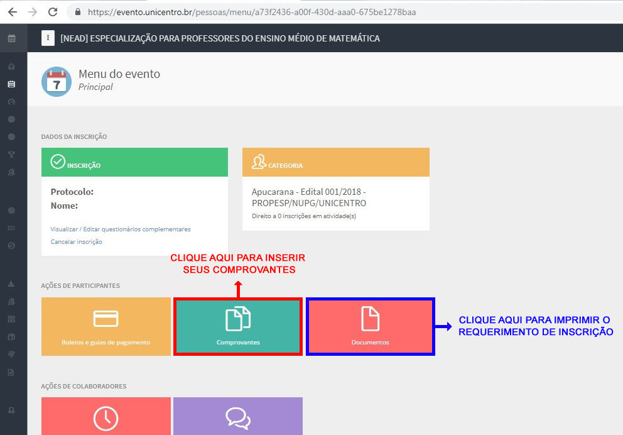Click the sidebar award ribbon icon

click(x=11, y=410)
